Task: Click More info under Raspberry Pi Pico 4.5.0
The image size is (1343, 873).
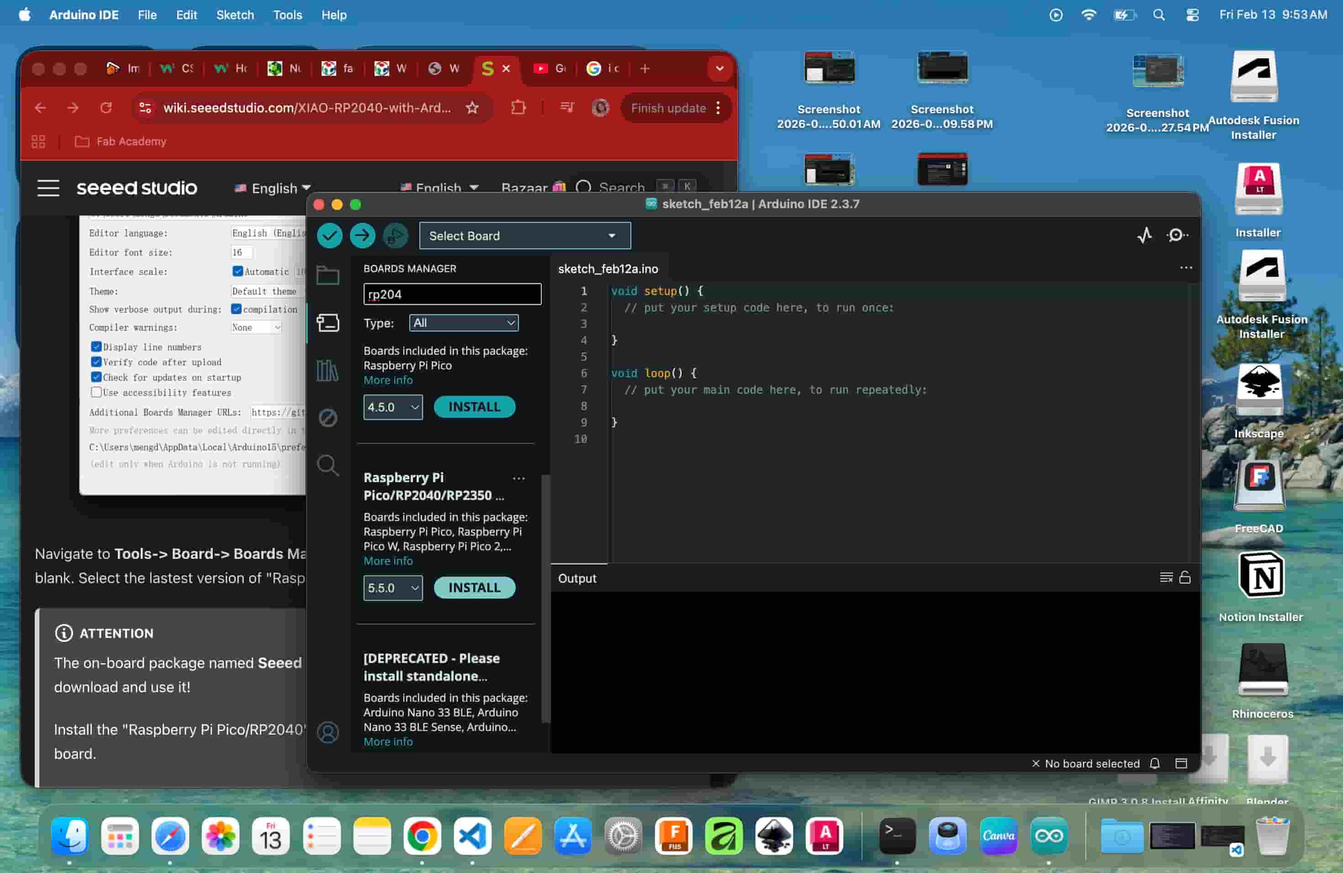Action: coord(388,380)
